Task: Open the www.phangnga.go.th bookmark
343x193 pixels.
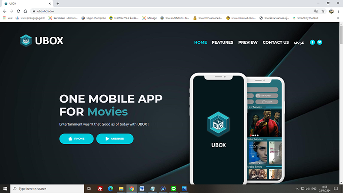Action: (30, 18)
